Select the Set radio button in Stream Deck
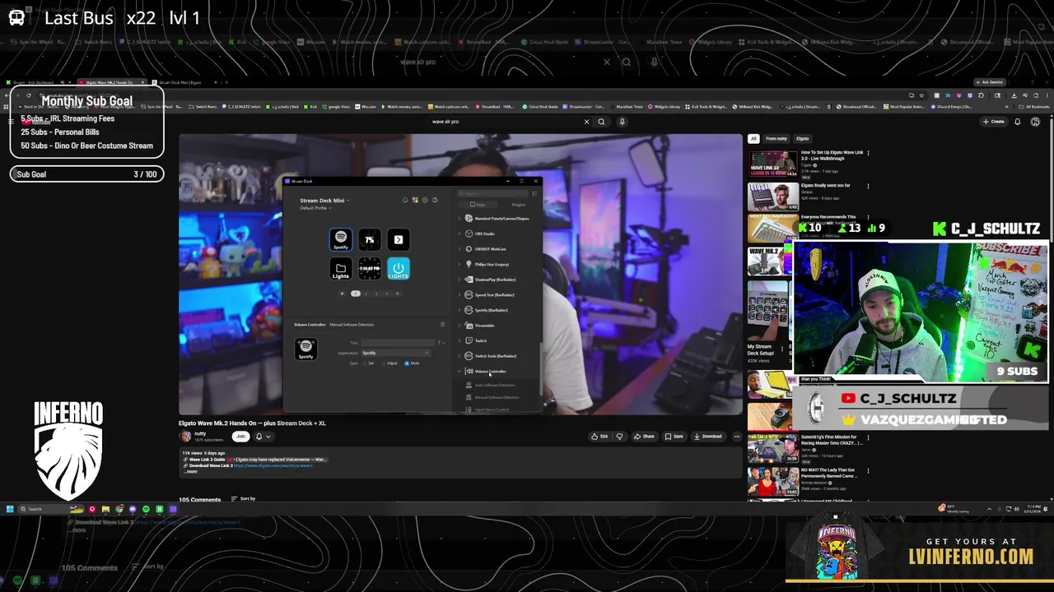Viewport: 1054px width, 592px height. (x=364, y=363)
